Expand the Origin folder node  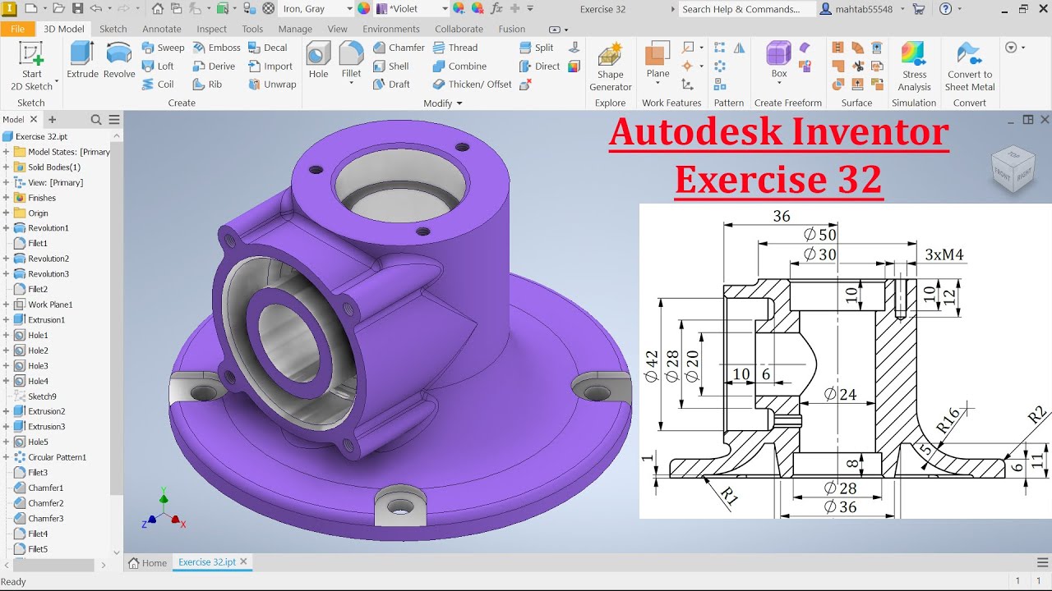pyautogui.click(x=6, y=213)
